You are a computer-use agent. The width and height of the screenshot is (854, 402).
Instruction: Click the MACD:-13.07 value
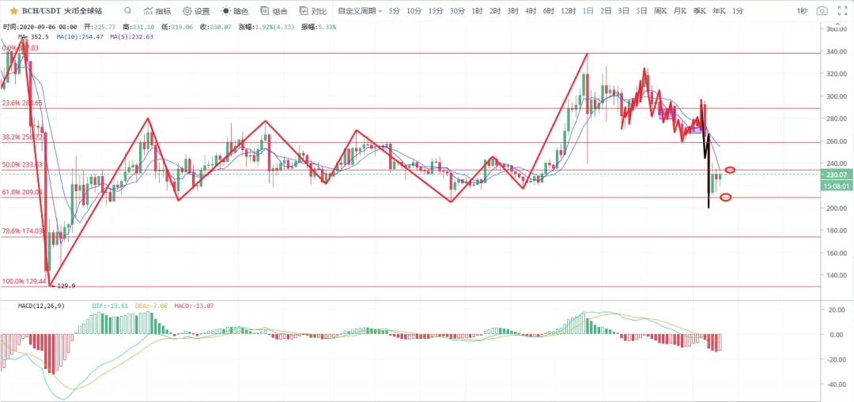point(194,306)
